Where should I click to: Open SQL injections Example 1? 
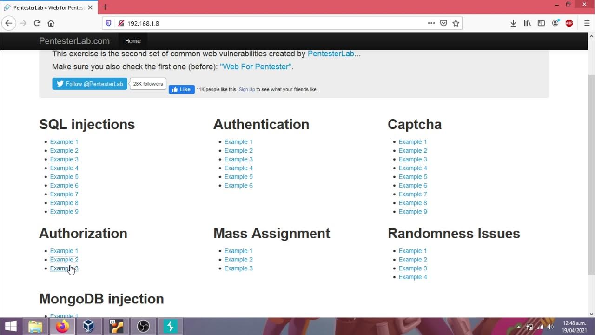pyautogui.click(x=64, y=142)
